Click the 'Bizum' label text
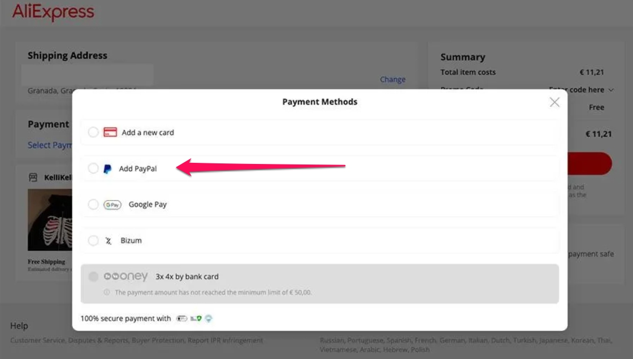 tap(131, 240)
